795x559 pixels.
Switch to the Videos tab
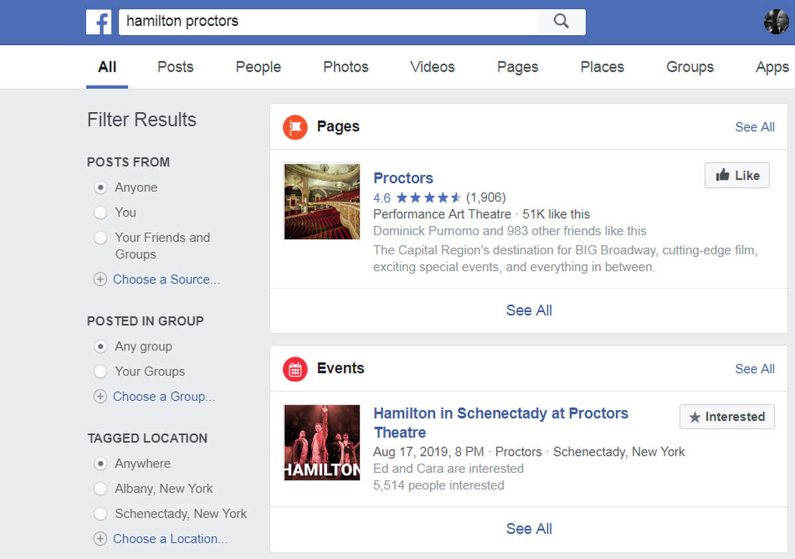[433, 67]
